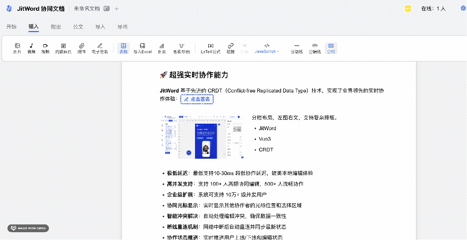The height and width of the screenshot is (240, 467).
Task: Insert a 分割线 divider line
Action: 297,48
